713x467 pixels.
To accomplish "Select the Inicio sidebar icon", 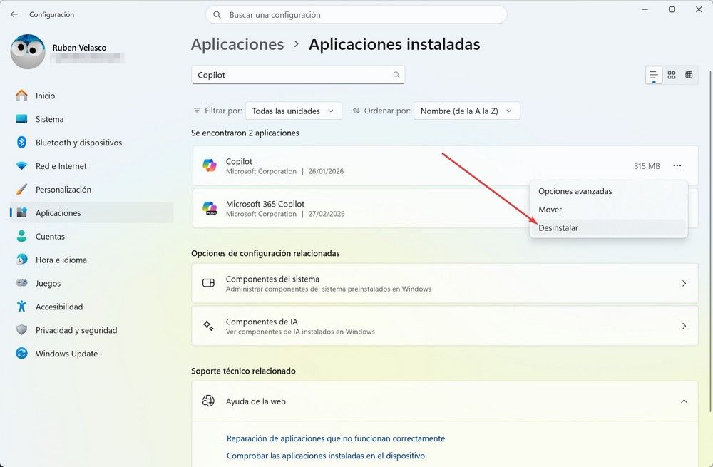I will (22, 96).
